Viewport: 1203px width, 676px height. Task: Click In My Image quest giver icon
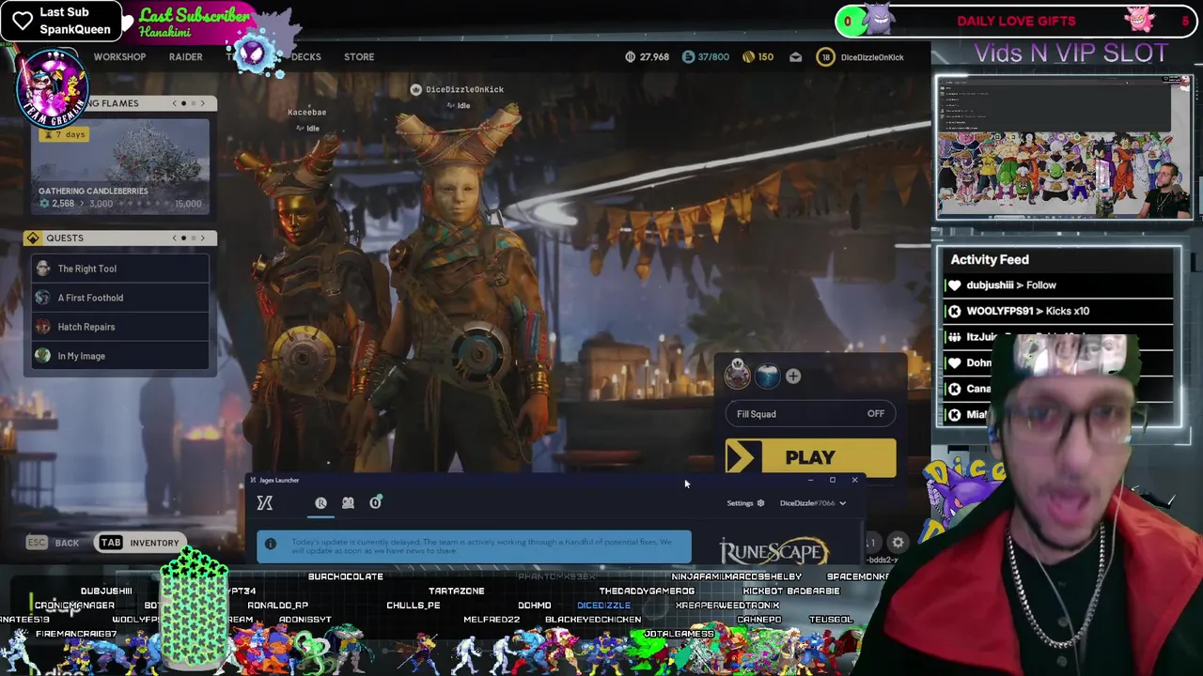pyautogui.click(x=42, y=356)
